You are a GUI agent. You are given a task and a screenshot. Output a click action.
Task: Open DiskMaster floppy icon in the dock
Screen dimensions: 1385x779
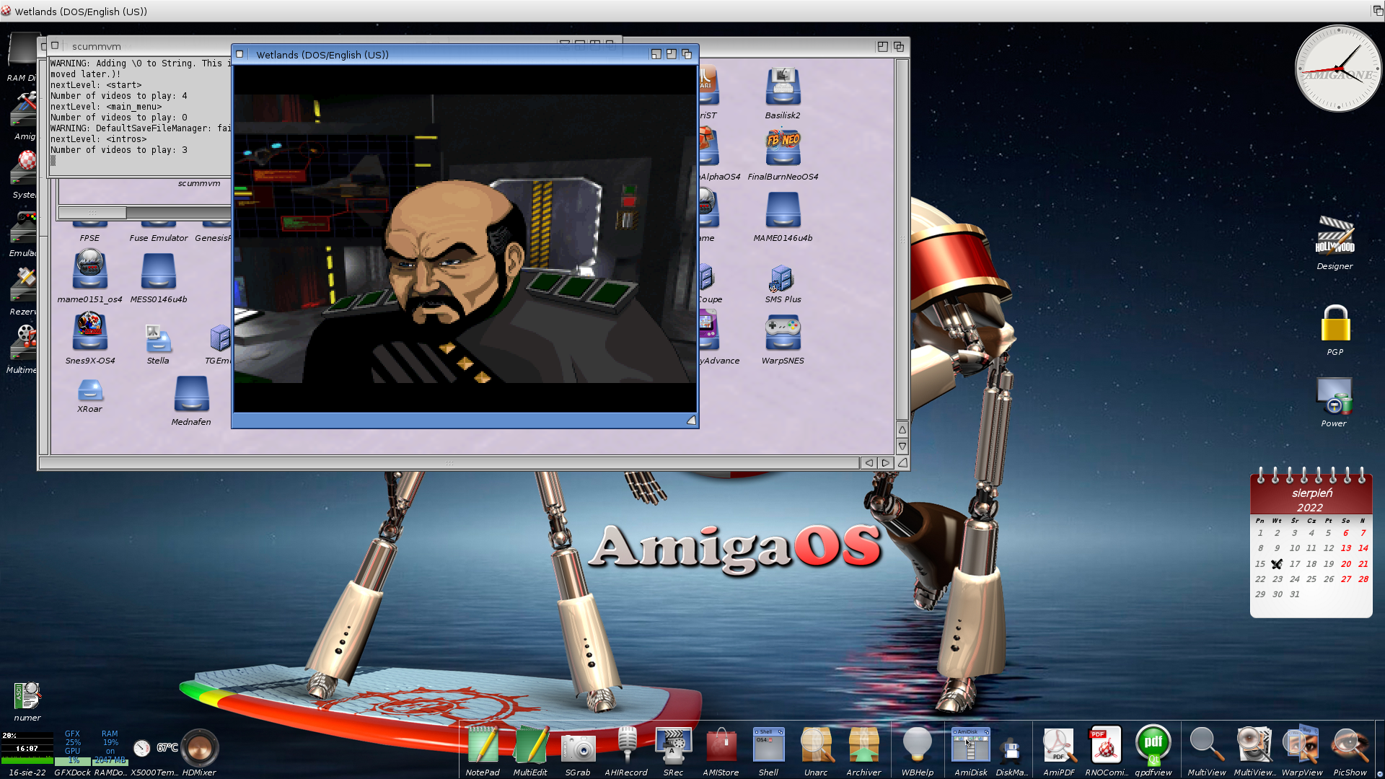point(1011,752)
